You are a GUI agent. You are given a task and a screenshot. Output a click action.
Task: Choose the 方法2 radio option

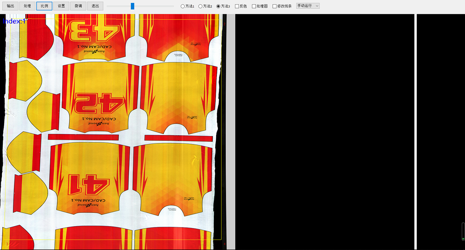[x=201, y=6]
